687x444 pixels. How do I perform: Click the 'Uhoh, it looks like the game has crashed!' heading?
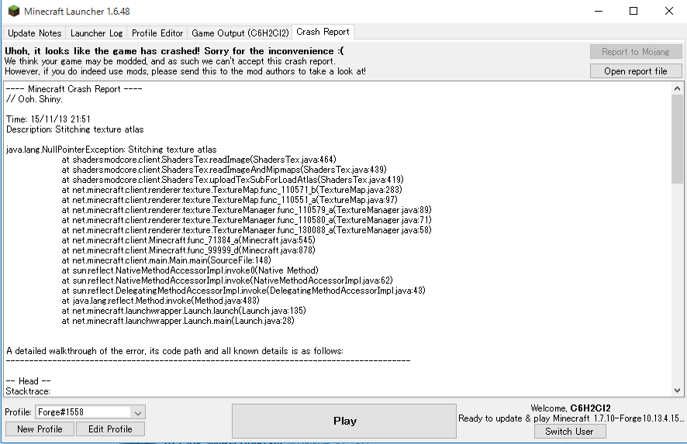(x=174, y=51)
